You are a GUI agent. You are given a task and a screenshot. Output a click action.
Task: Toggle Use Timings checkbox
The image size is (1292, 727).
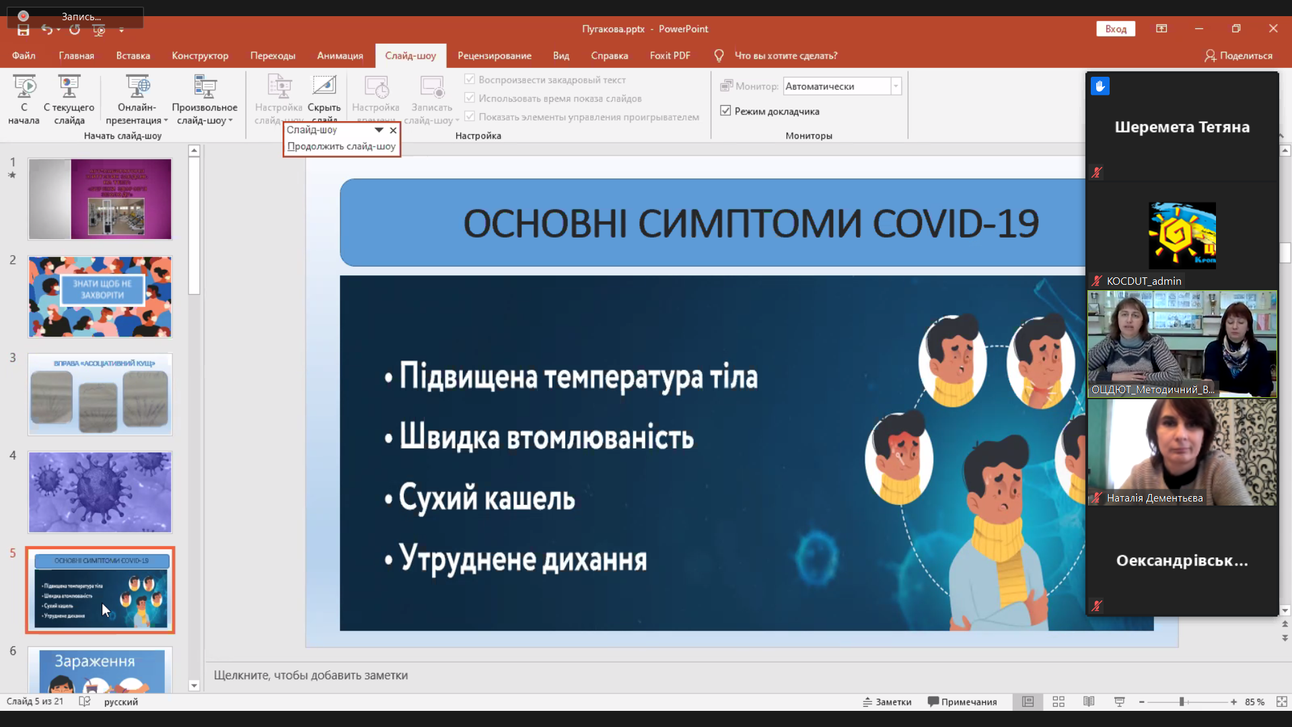coord(470,98)
